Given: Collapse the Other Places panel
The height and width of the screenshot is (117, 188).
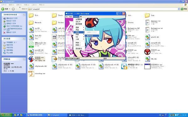Looking at the screenshot, I should (x=24, y=39).
